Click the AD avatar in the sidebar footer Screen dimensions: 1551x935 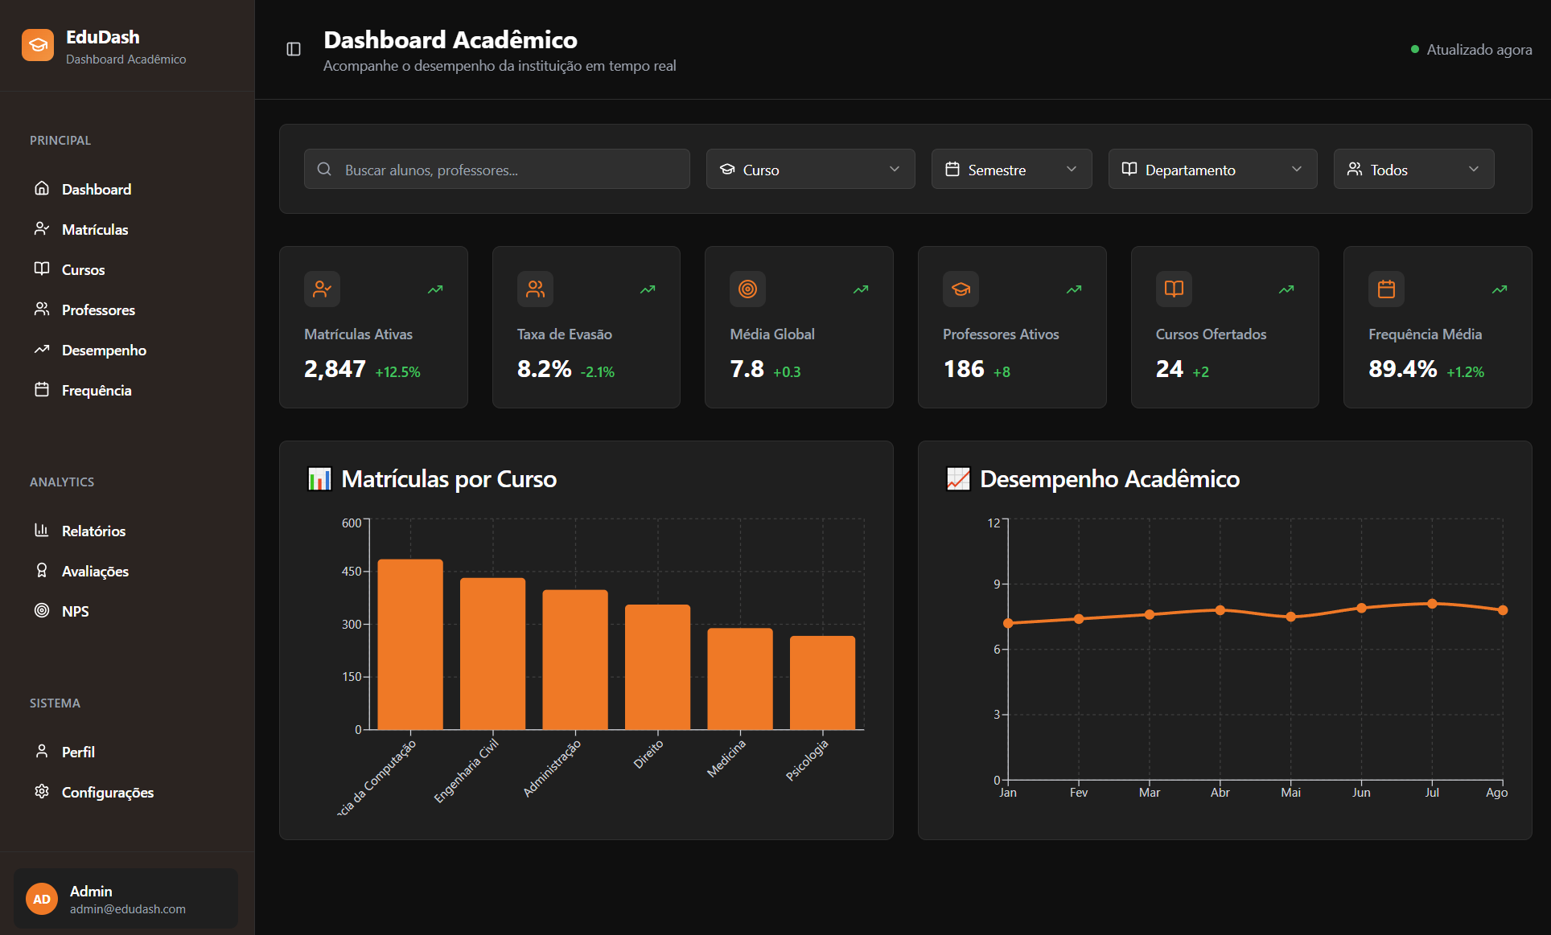click(x=42, y=899)
